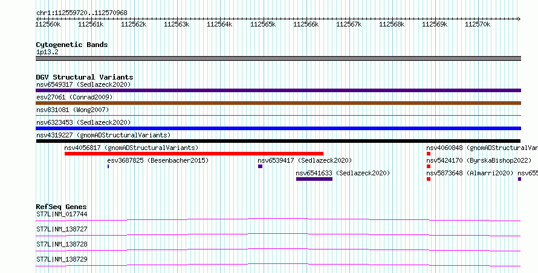Click the DGV Structural Variants track heading

[85, 77]
